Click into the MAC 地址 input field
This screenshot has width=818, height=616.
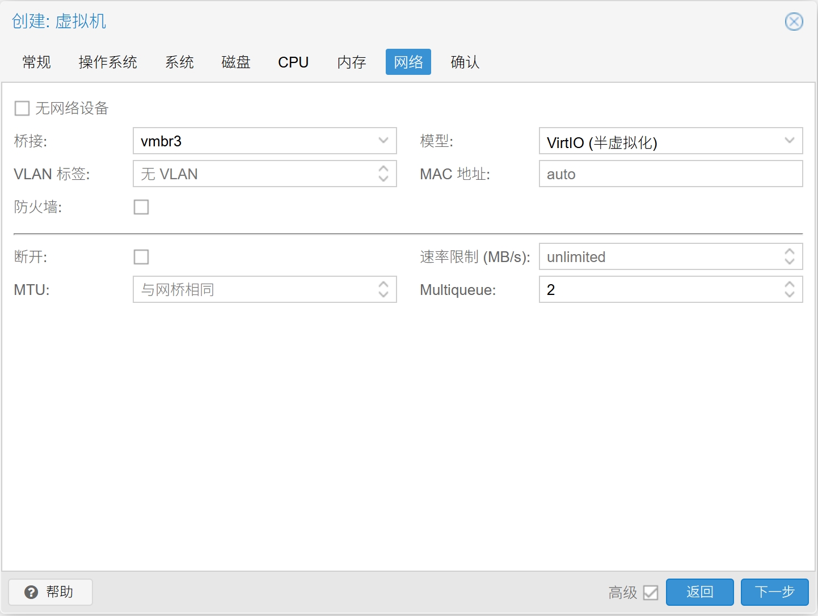(x=671, y=174)
